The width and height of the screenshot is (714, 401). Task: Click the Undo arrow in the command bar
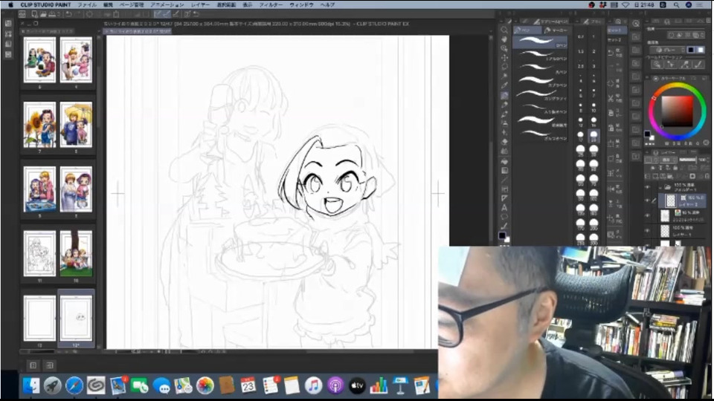click(x=68, y=14)
